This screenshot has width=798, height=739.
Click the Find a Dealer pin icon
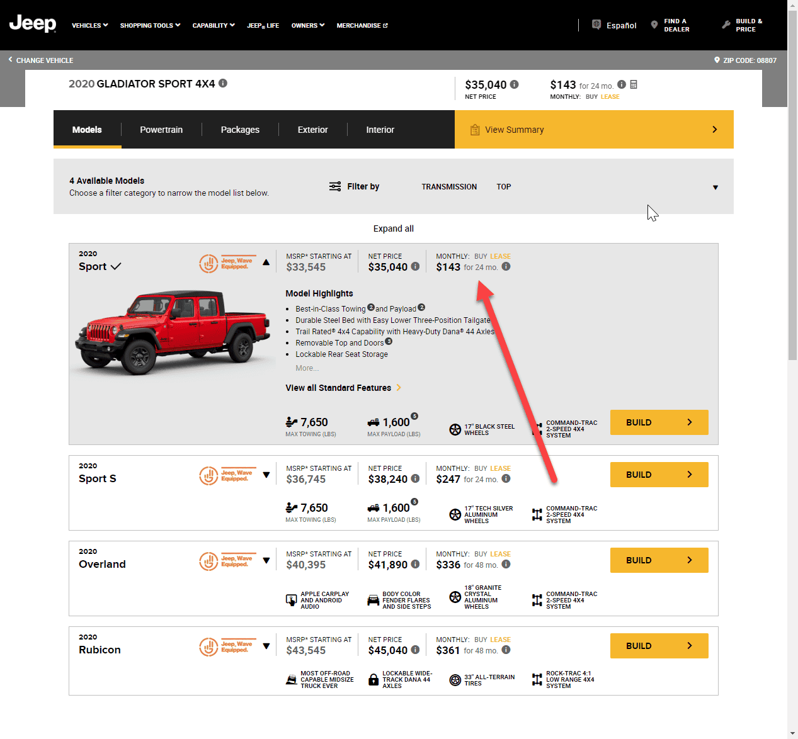click(x=654, y=25)
